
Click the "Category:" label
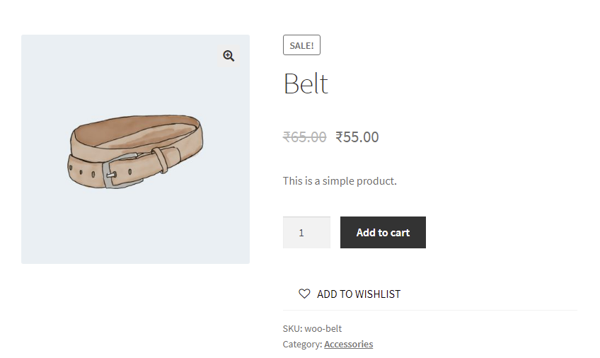pyautogui.click(x=302, y=344)
